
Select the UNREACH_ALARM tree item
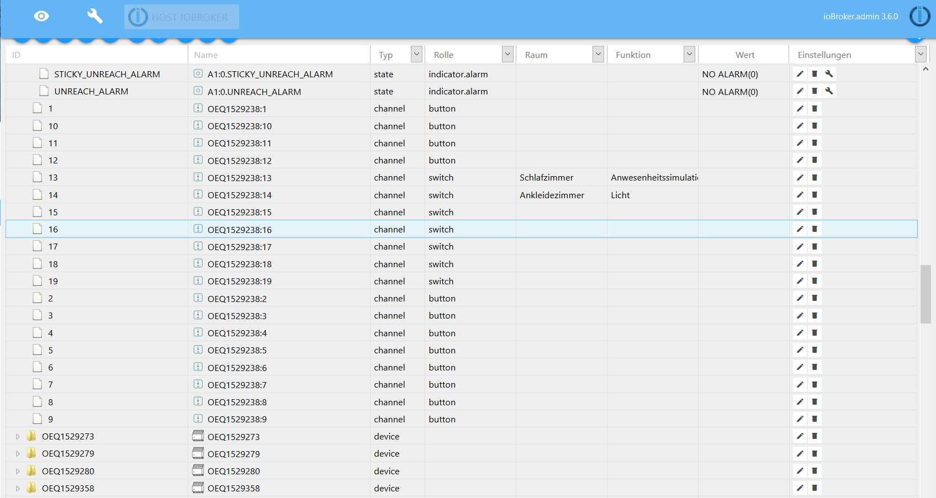(x=91, y=92)
